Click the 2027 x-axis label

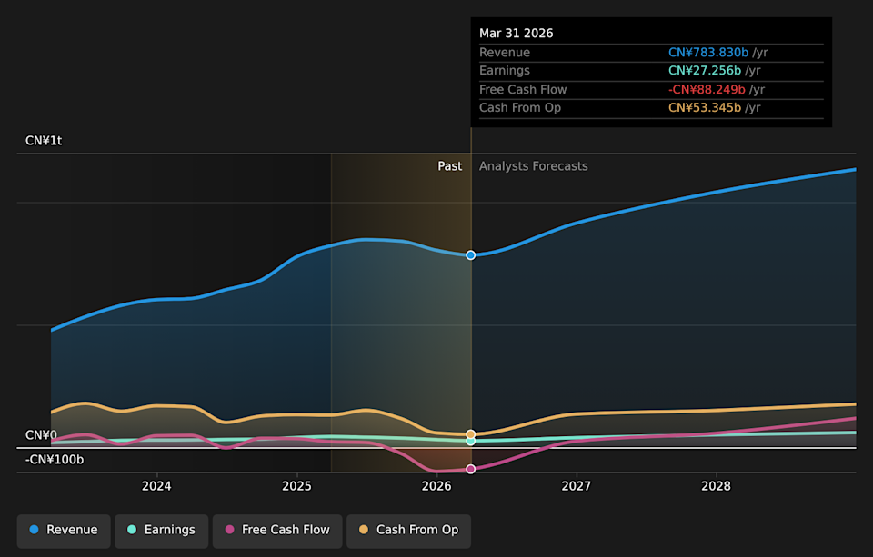(577, 486)
